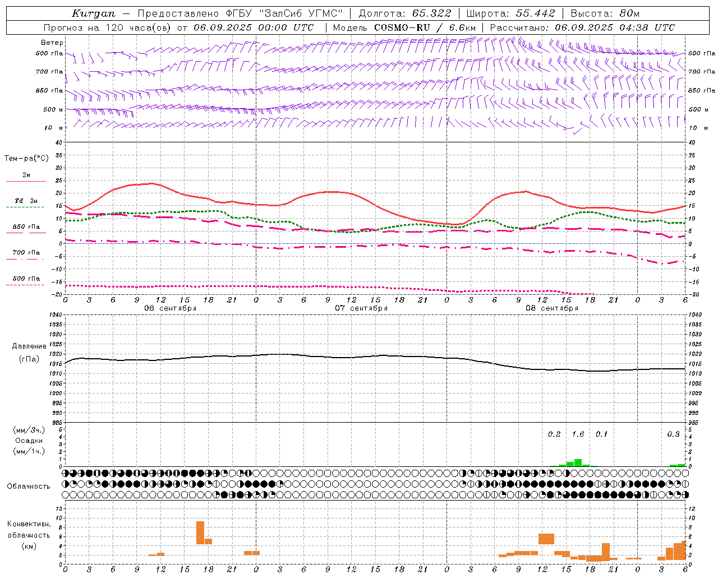
Task: Click the '40' value on left temperature axis
Action: (x=58, y=142)
